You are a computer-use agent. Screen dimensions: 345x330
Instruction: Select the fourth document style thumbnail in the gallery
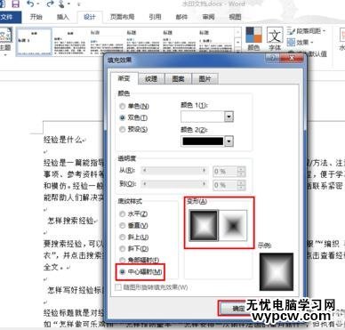pyautogui.click(x=143, y=42)
